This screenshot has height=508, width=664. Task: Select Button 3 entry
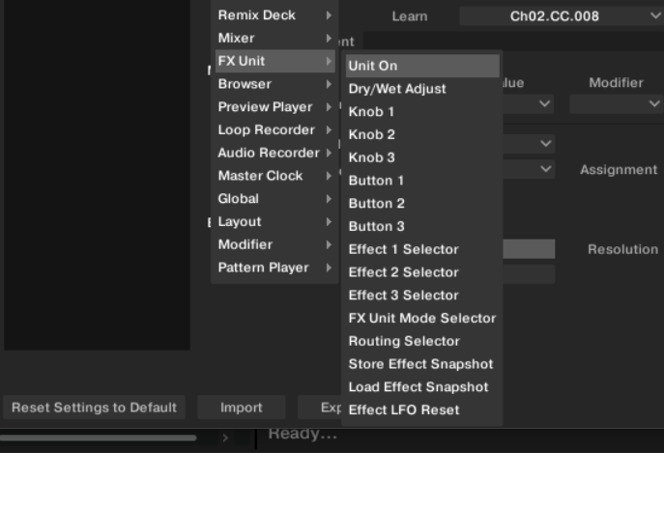(x=422, y=226)
